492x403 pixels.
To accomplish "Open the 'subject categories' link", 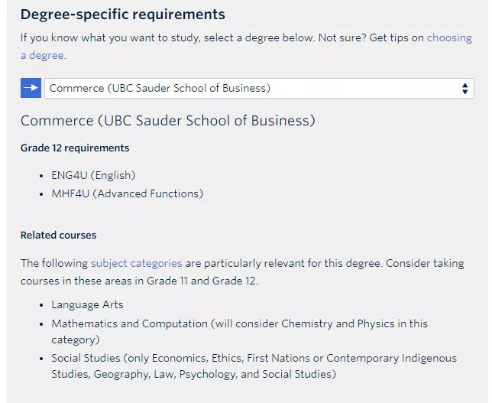I will (x=137, y=263).
